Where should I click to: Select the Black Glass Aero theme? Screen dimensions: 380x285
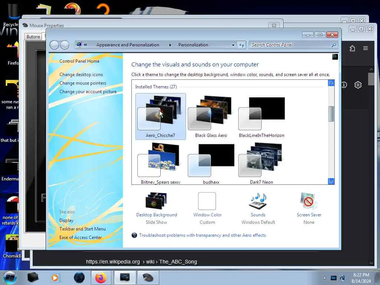click(211, 116)
